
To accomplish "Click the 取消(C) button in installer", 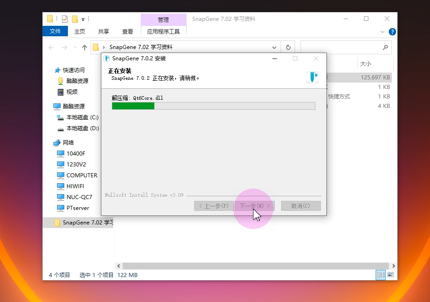I will pos(301,206).
